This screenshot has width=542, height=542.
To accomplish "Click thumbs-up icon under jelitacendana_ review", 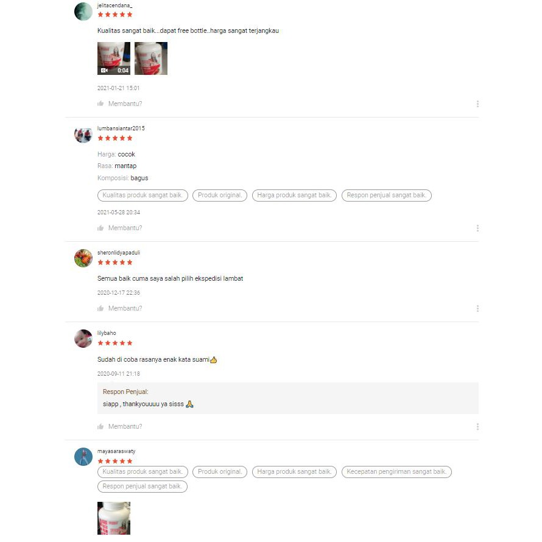I will coord(100,104).
